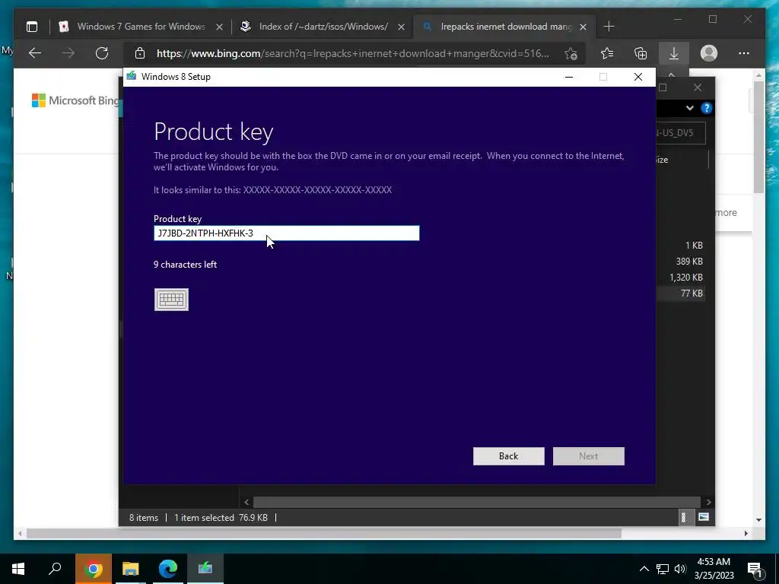
Task: Switch Explorer to large icons view
Action: [703, 517]
